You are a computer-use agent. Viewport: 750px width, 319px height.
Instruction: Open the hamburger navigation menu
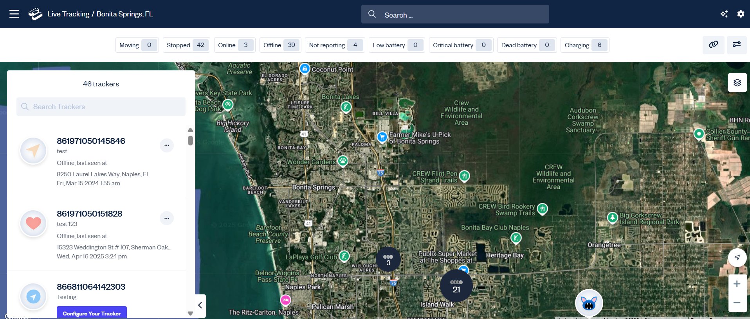[14, 14]
